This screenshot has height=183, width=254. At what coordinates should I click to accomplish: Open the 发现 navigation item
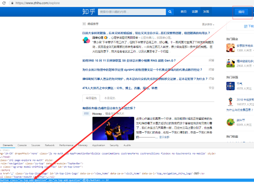206,12
